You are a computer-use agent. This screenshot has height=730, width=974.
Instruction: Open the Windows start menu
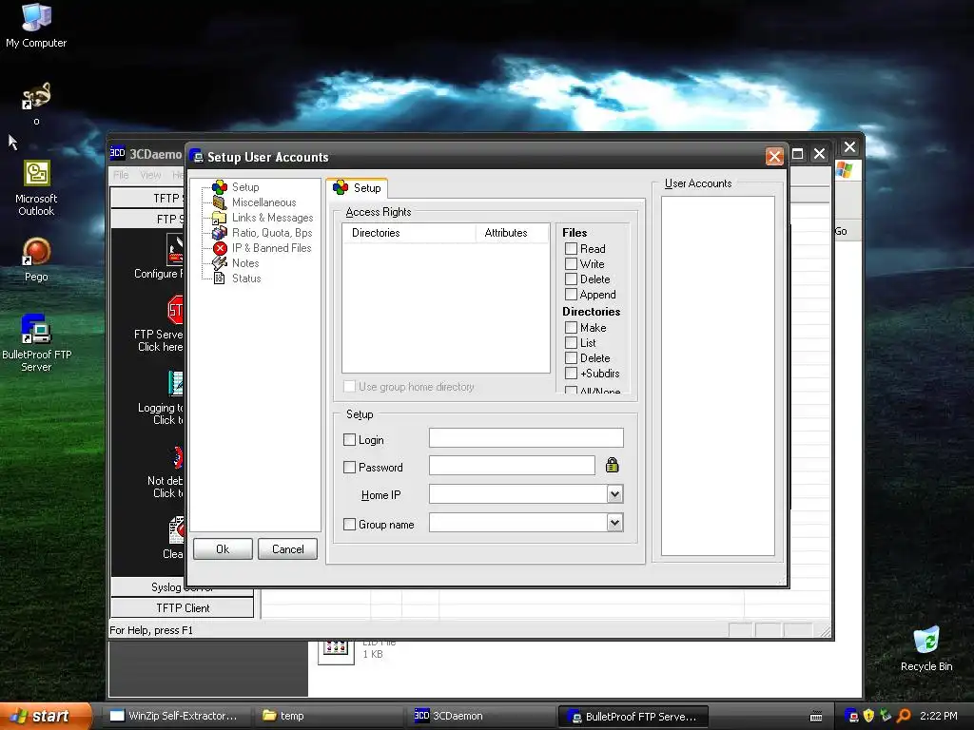pos(46,716)
